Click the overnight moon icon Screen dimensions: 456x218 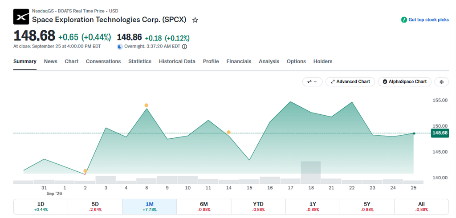(120, 47)
